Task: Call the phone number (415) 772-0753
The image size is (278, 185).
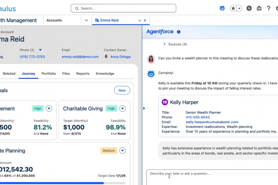Action: click(32, 57)
